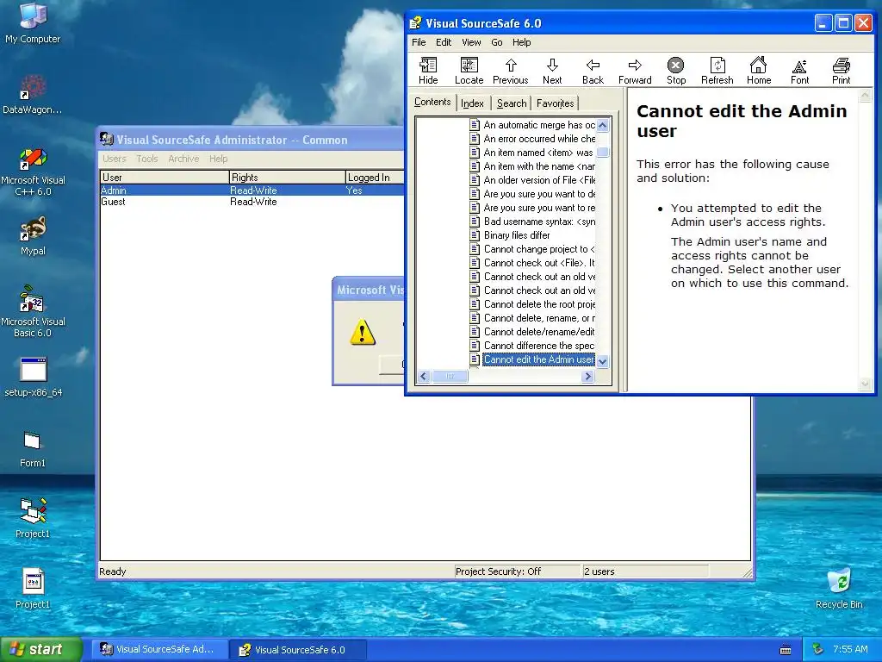Select 'An automatic merge has oc' topic
The height and width of the screenshot is (662, 882).
pyautogui.click(x=532, y=125)
